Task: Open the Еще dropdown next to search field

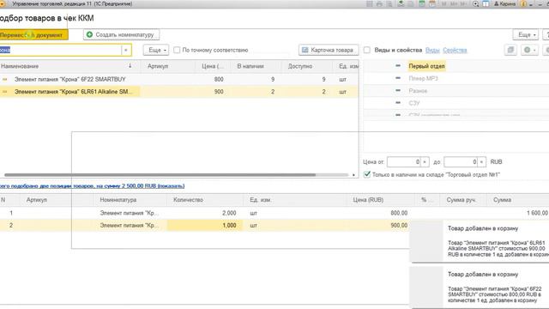Action: pyautogui.click(x=156, y=50)
